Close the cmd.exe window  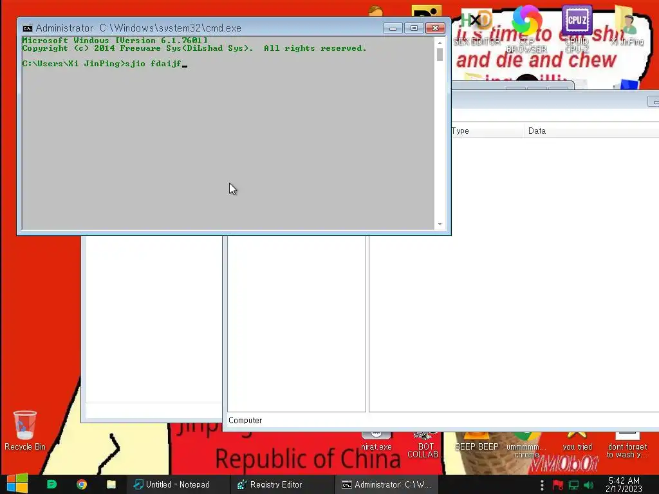tap(436, 28)
